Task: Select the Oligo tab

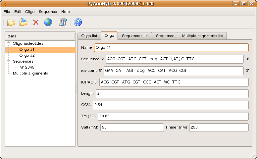Action: coord(109,35)
